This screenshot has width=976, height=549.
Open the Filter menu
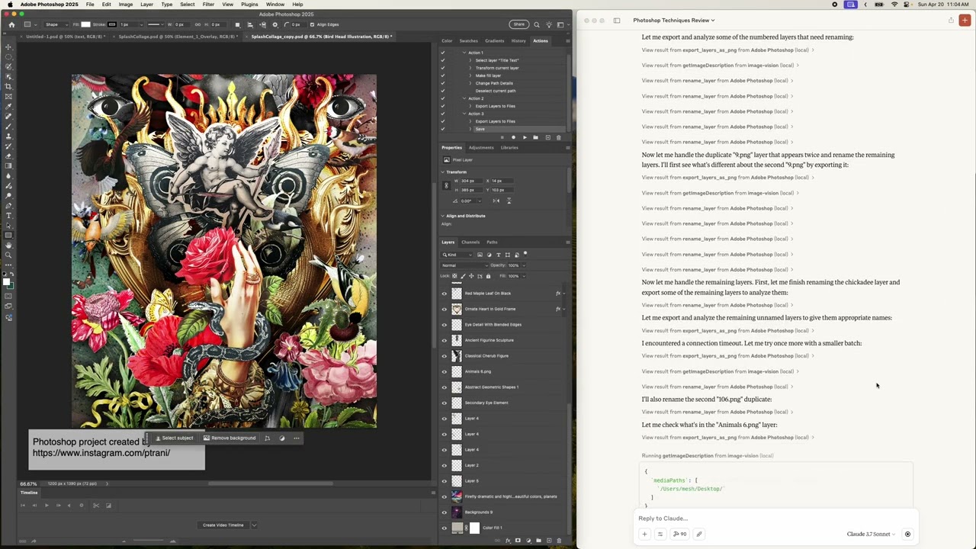click(x=208, y=5)
